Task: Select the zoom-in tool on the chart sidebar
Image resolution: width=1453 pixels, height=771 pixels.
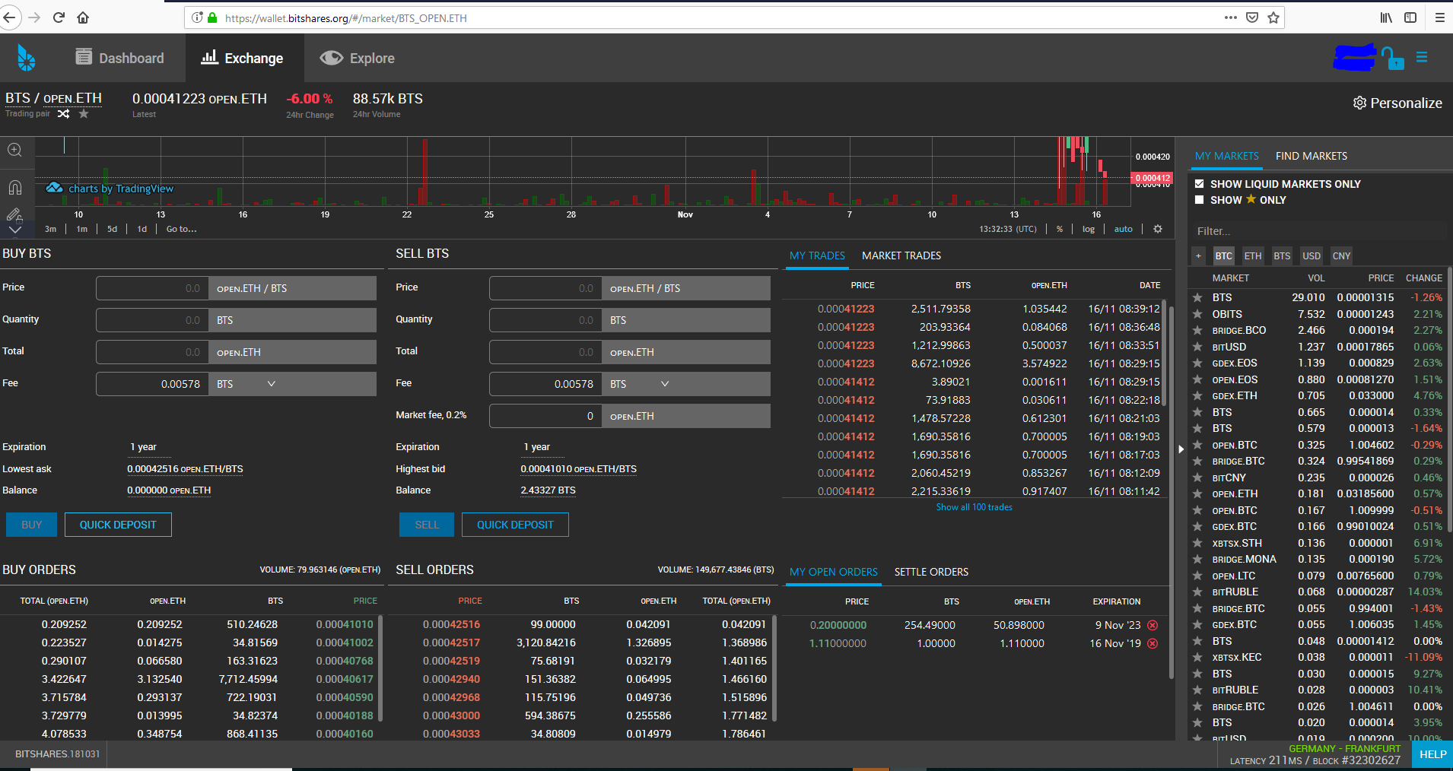Action: [x=14, y=150]
